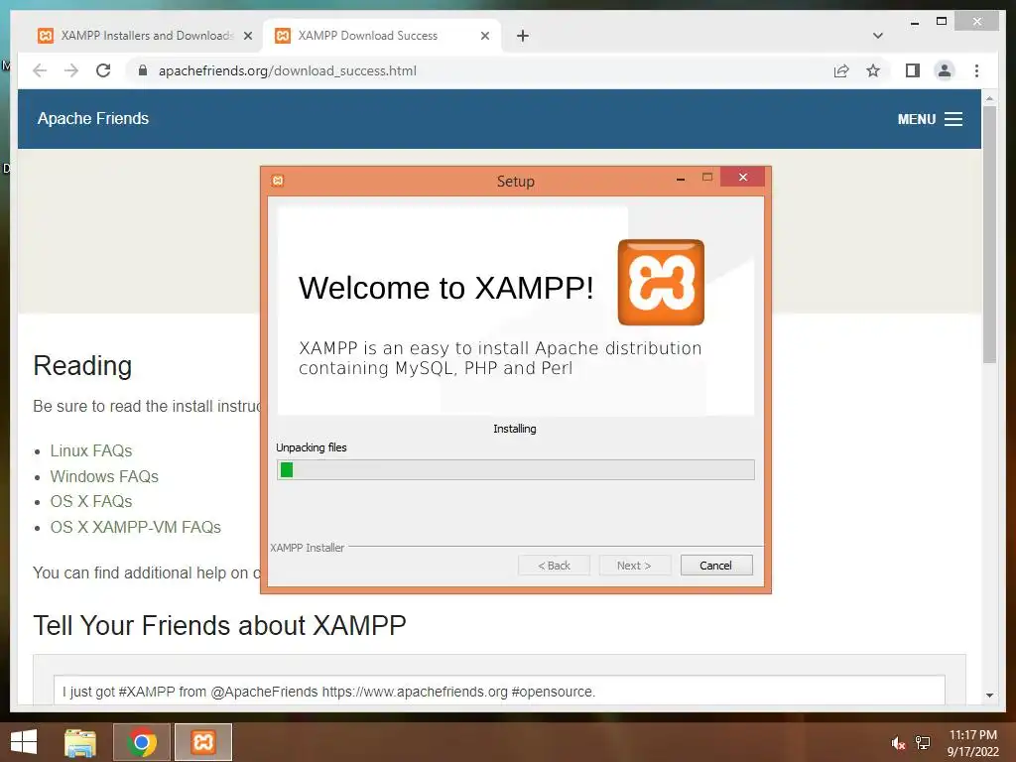Click the Installing label in Setup
The width and height of the screenshot is (1016, 762).
tap(515, 429)
